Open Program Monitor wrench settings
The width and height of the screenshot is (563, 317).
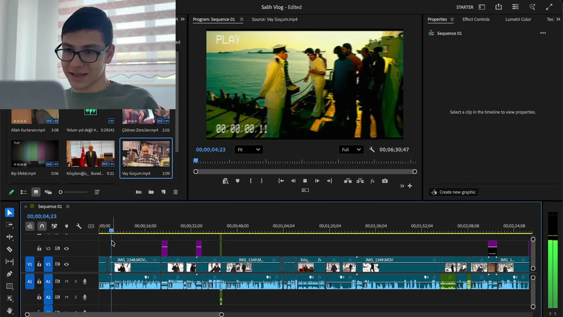click(x=372, y=150)
